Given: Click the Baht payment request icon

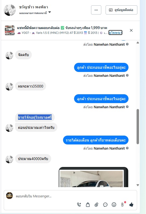Looking at the screenshot, I should 123,204.
